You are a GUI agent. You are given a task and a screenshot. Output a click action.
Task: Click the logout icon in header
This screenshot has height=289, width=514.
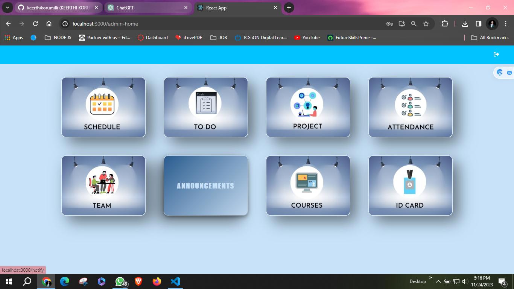[x=496, y=55]
